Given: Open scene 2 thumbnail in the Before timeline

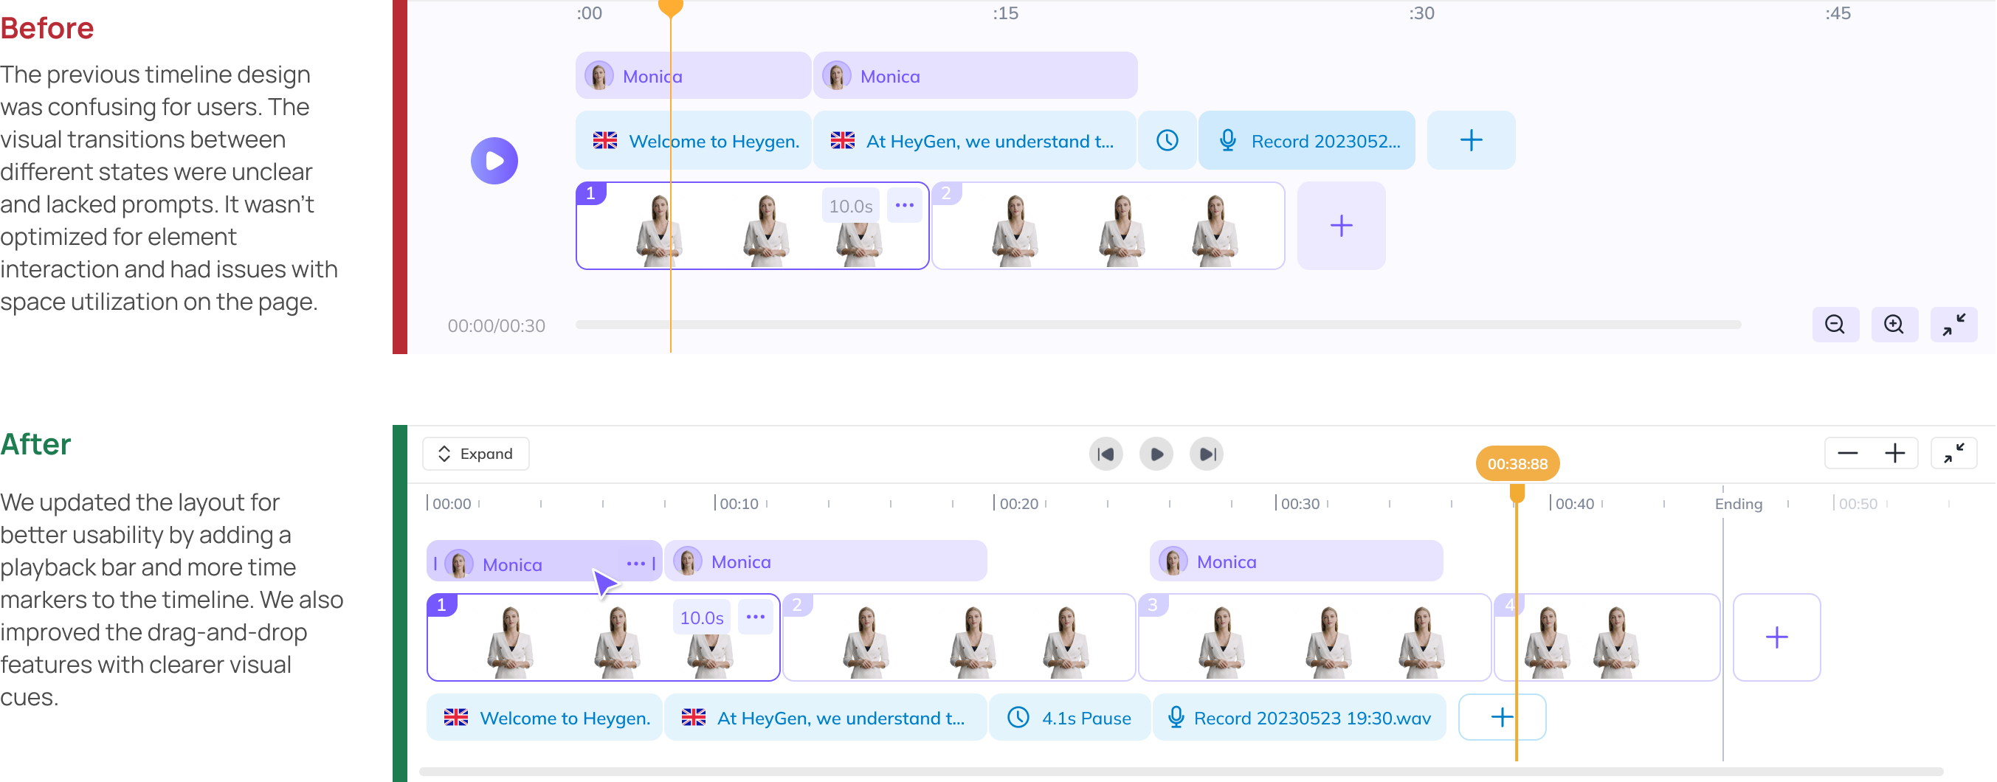Looking at the screenshot, I should point(1108,226).
